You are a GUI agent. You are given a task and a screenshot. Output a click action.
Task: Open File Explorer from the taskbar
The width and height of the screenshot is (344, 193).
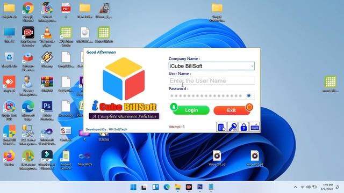point(178,187)
